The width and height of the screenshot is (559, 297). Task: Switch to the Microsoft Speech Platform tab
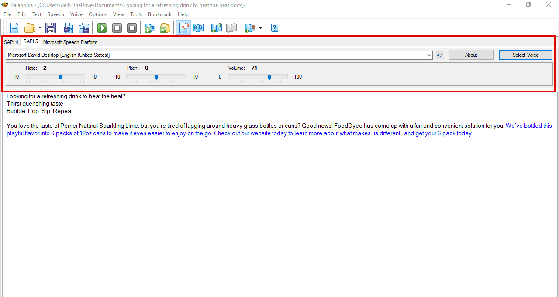tap(70, 42)
